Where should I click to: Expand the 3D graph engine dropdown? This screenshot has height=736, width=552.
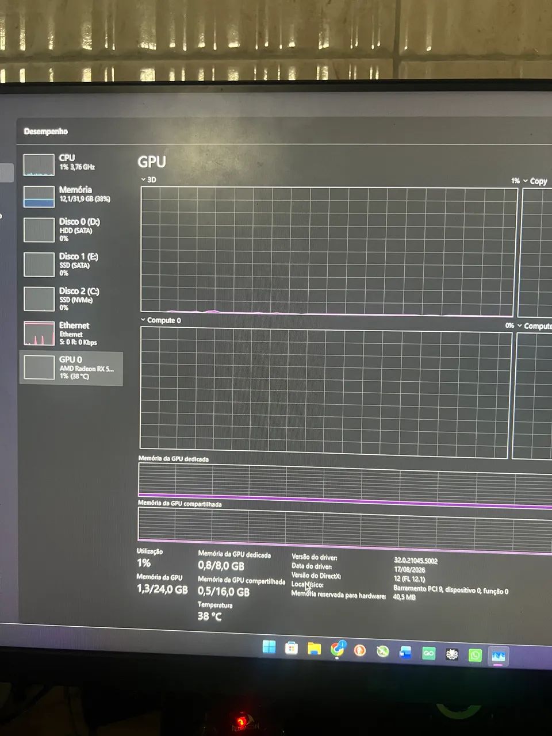point(148,179)
